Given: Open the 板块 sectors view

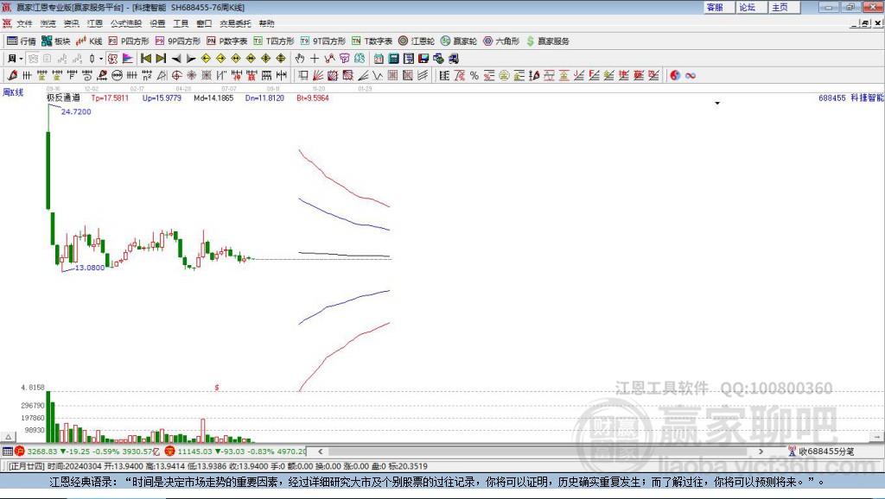Looking at the screenshot, I should 55,41.
